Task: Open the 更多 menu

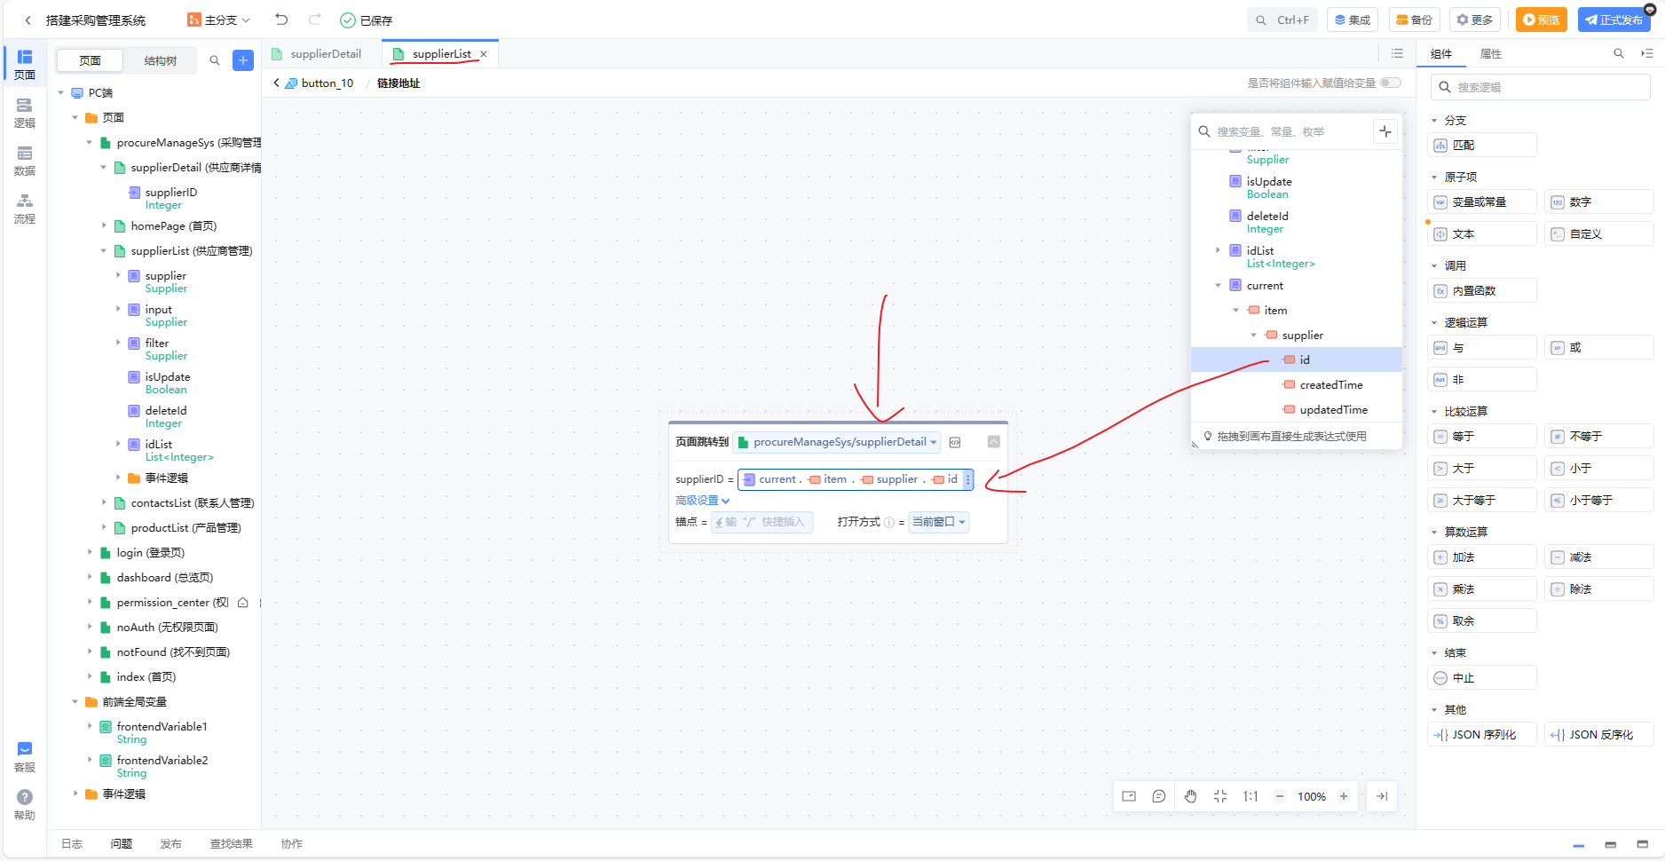Action: coord(1475,20)
